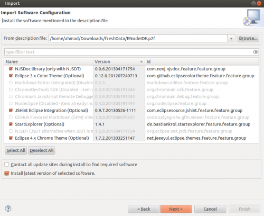Screen dimensions: 264x216
Task: Clear the filter text with the clear icon
Action: pos(256,52)
